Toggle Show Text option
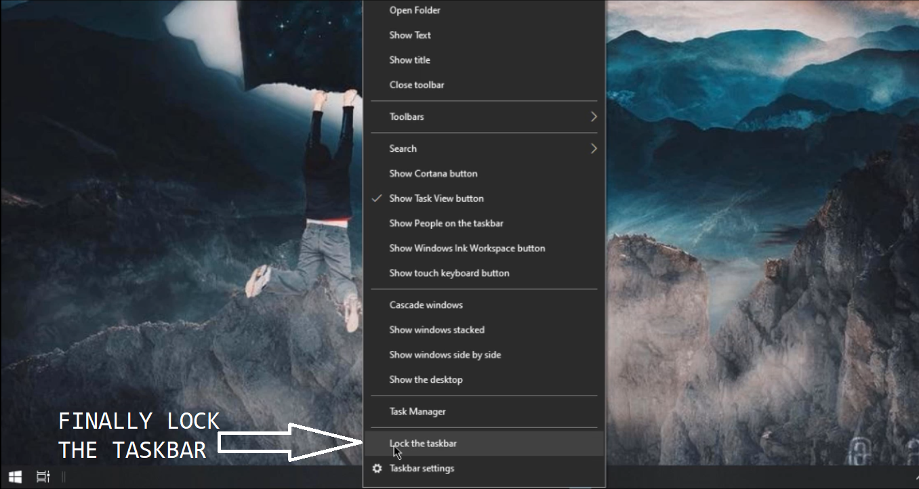The width and height of the screenshot is (919, 489). 484,35
